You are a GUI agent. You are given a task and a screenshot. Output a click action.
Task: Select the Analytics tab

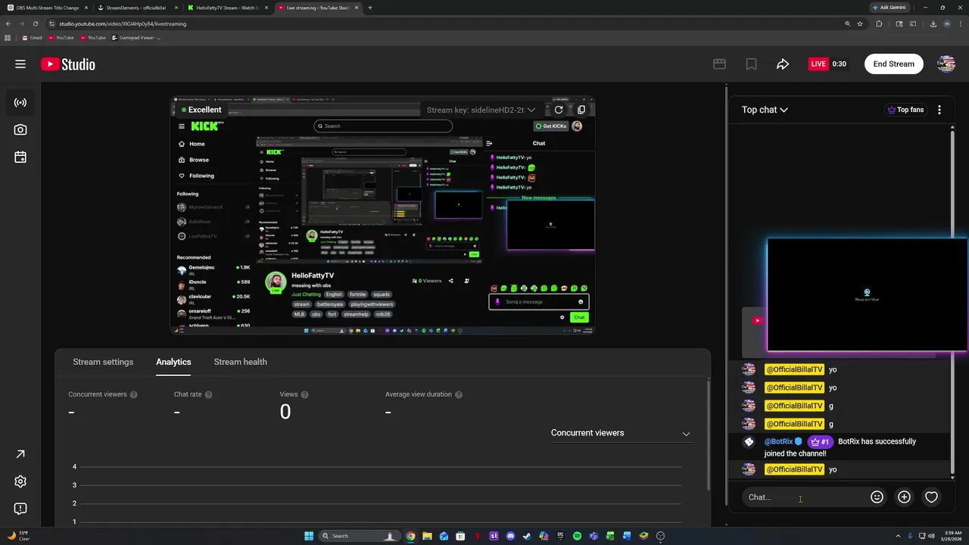[173, 362]
